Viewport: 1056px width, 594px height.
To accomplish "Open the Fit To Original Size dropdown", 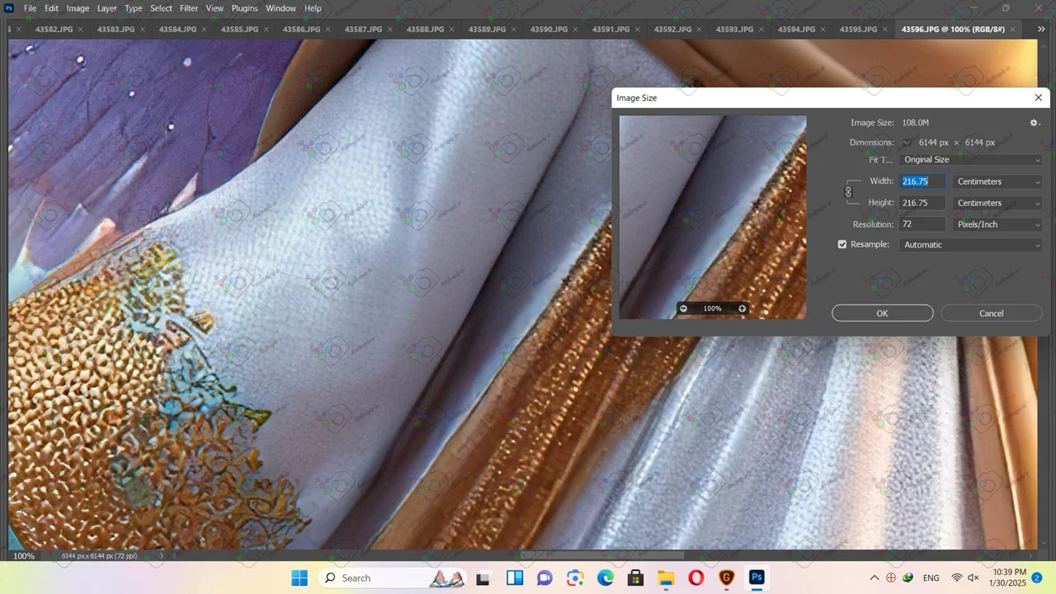I will [x=970, y=160].
